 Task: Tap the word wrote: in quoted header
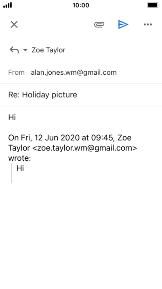point(20,158)
